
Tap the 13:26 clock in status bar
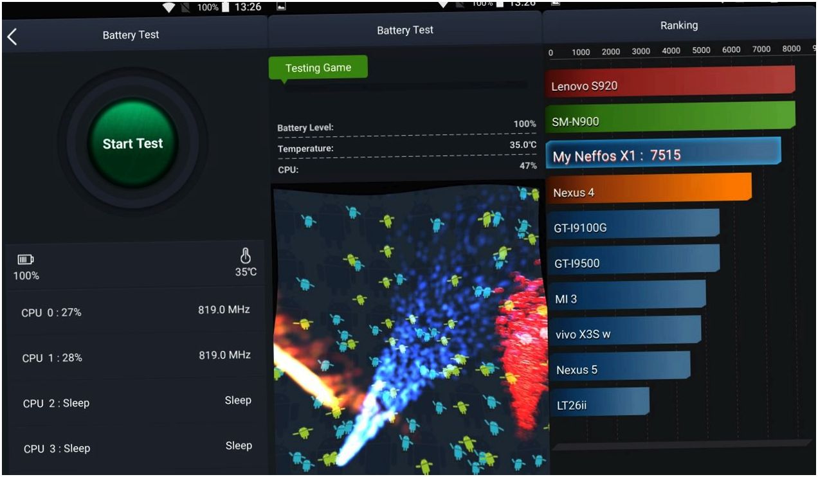coord(248,7)
